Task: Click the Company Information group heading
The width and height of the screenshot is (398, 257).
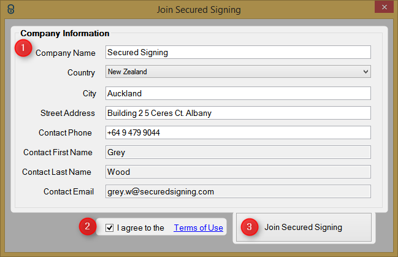Action: (x=65, y=33)
